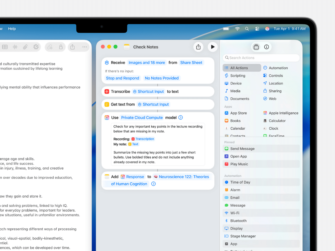
Task: Change 'Images and 18 more' input types
Action: point(147,62)
